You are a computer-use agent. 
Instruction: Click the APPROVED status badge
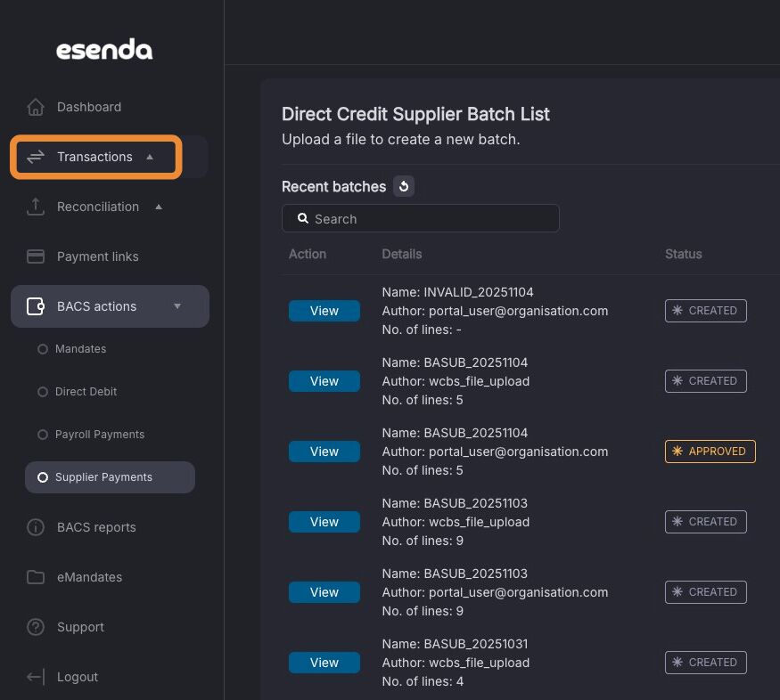(710, 452)
